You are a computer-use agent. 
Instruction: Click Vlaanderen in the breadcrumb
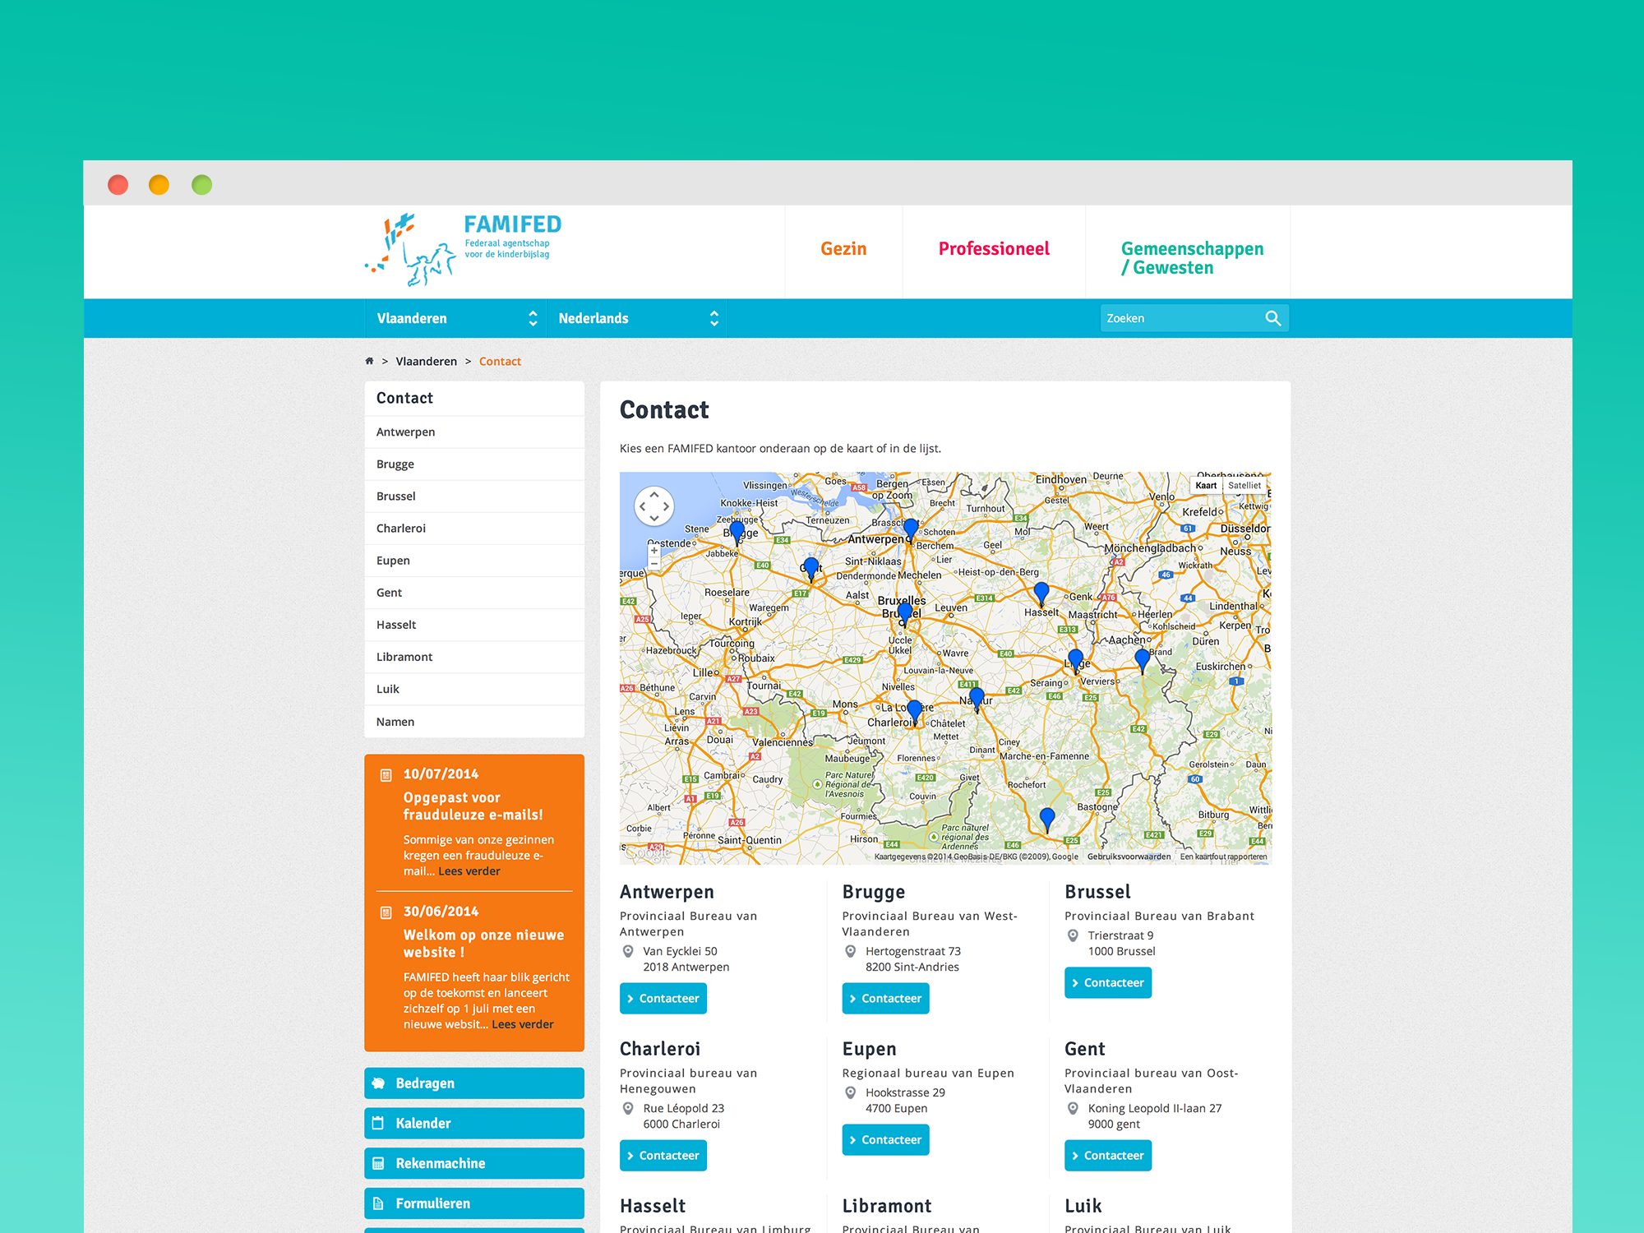click(x=427, y=362)
